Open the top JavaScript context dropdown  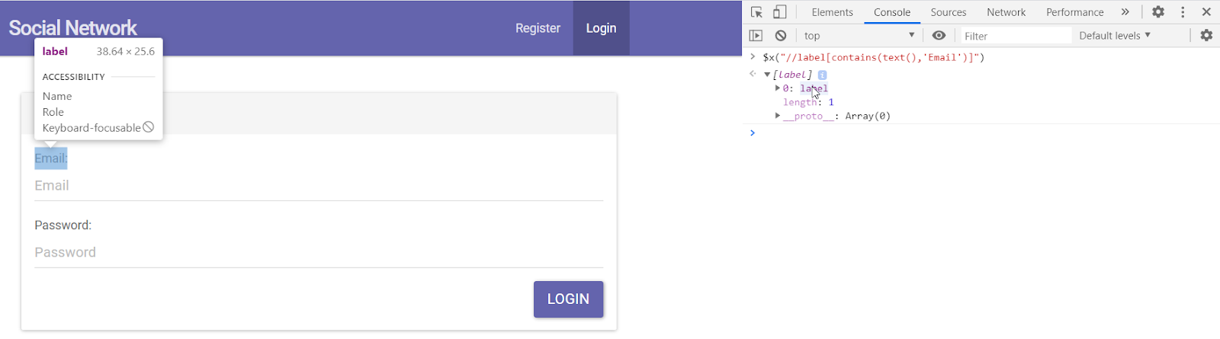click(859, 36)
